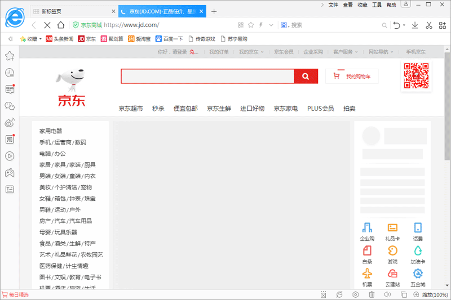451x300 pixels.
Task: Open the 文件 menu
Action: pos(333,5)
